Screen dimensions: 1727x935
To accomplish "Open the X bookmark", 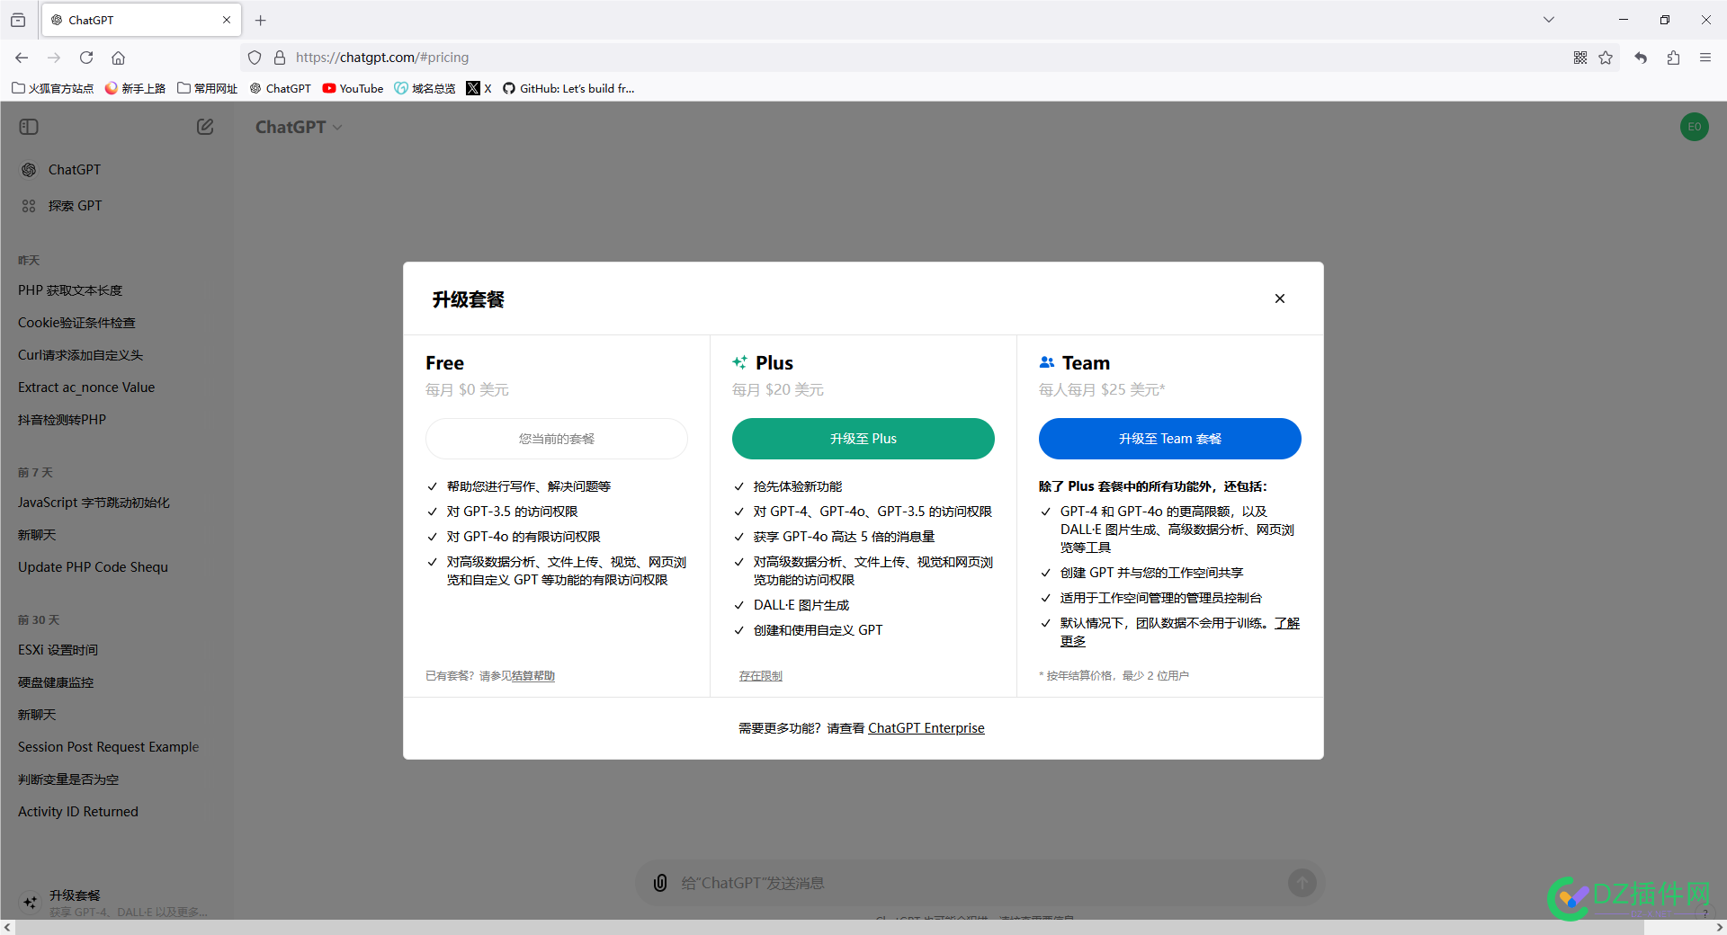I will [x=479, y=88].
